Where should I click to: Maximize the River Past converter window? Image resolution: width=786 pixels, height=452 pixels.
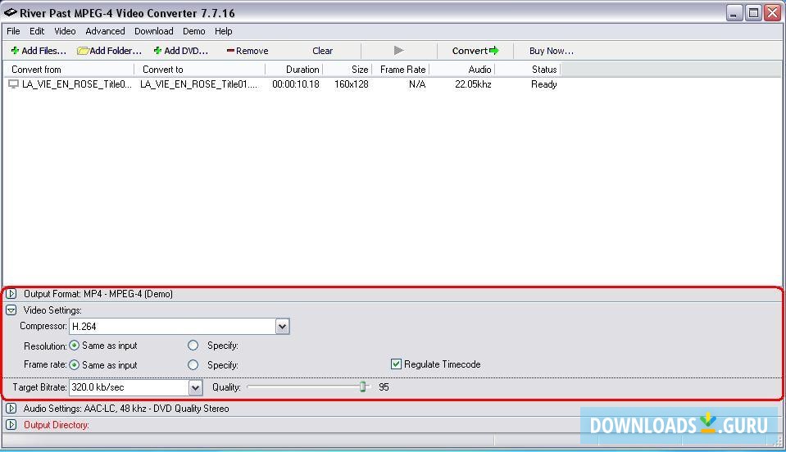point(753,12)
